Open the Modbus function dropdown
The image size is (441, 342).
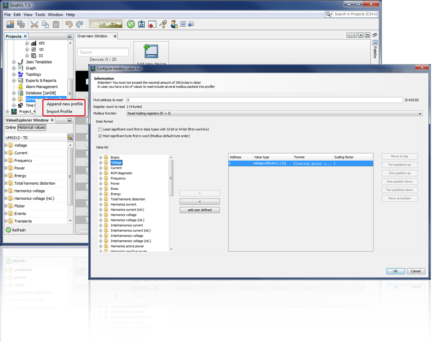(x=274, y=113)
